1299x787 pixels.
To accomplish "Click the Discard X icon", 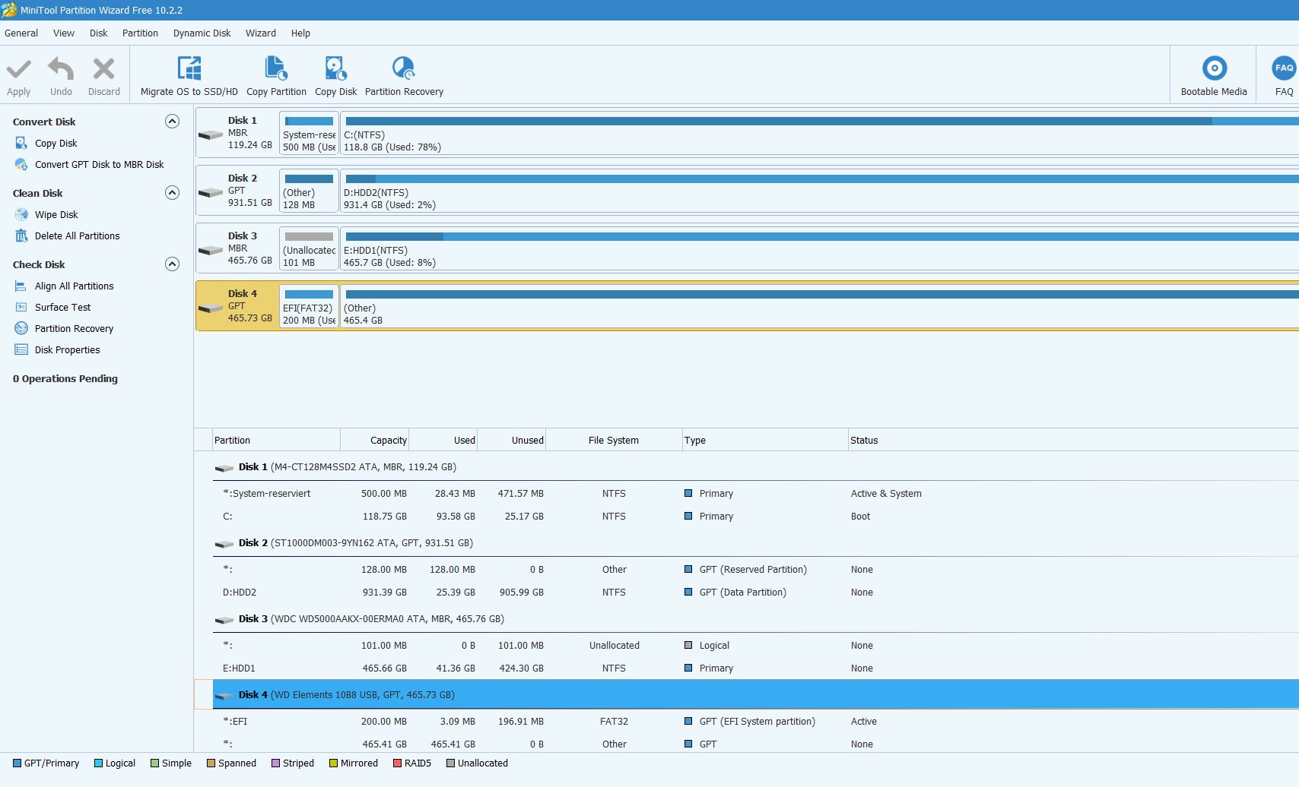I will 103,69.
